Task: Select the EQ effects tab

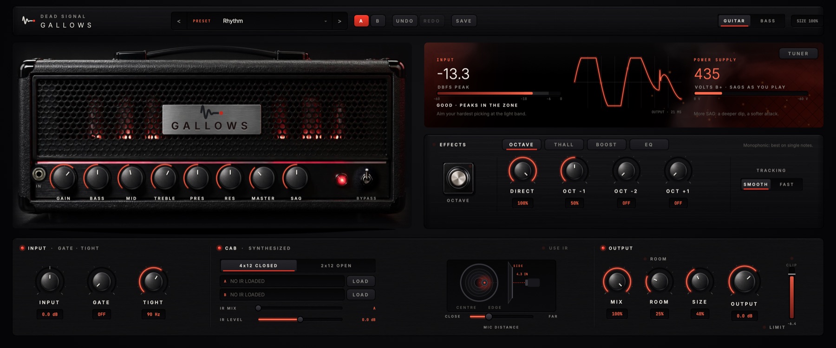Action: [649, 144]
